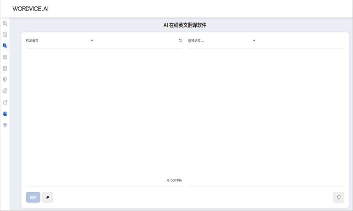Select the AI translator sidebar icon

5,46
